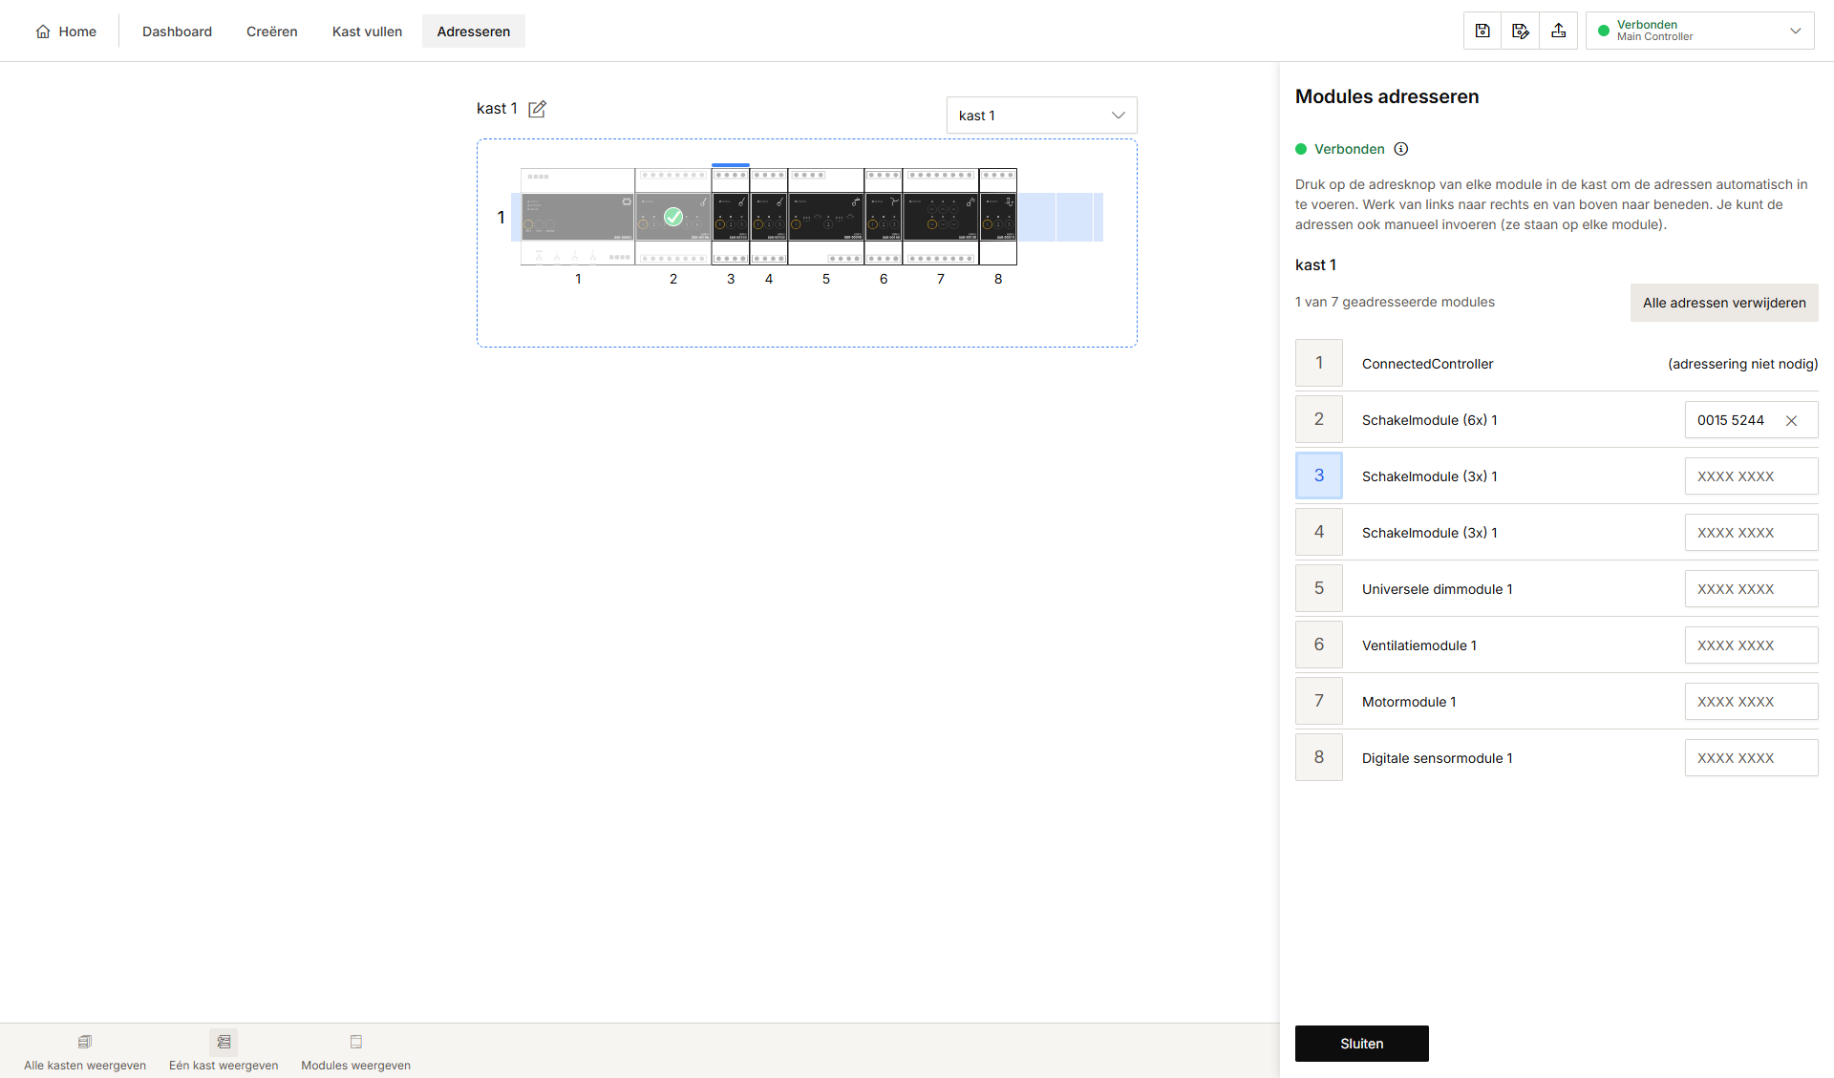Click address field for Universele dimmodule 1

pos(1752,589)
